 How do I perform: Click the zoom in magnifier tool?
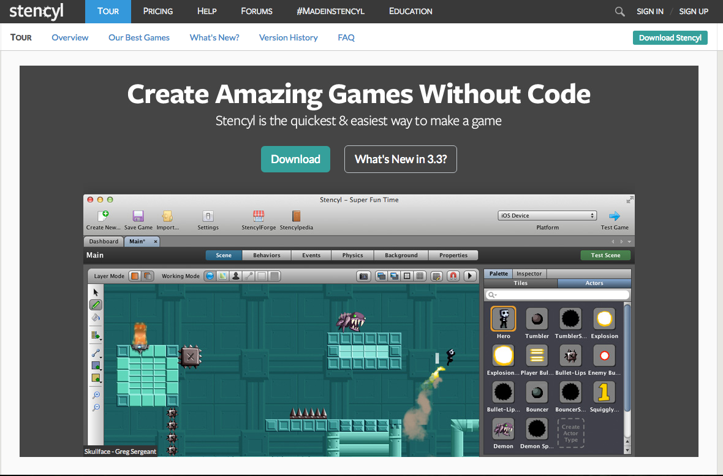[x=96, y=395]
